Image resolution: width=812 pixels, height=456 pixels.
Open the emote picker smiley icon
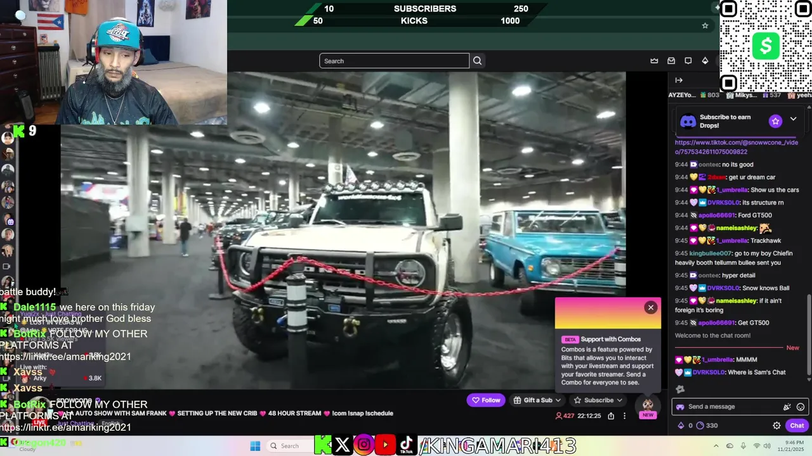click(x=801, y=407)
